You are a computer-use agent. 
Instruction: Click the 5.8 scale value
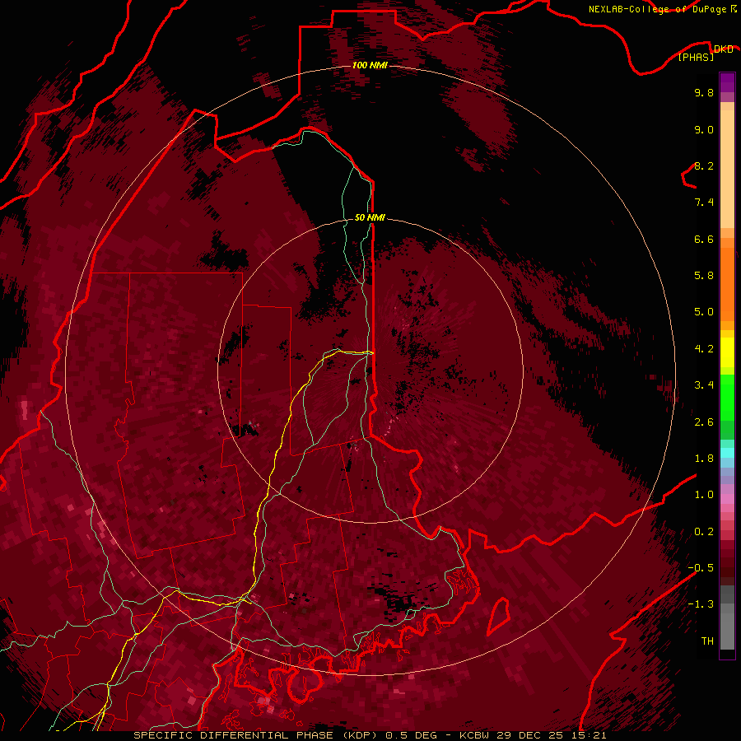point(704,276)
